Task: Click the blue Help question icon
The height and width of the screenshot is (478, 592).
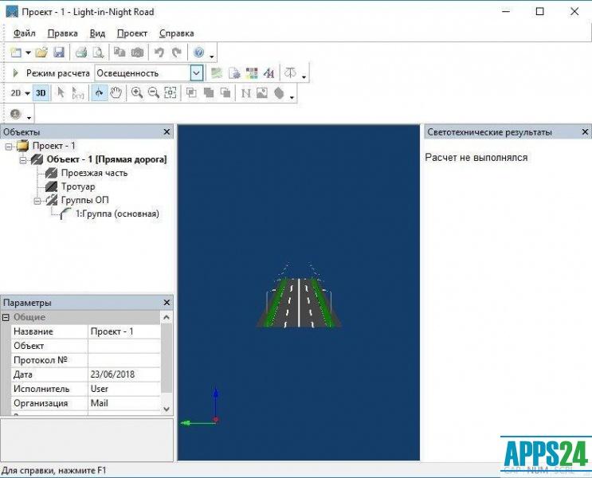Action: [198, 52]
